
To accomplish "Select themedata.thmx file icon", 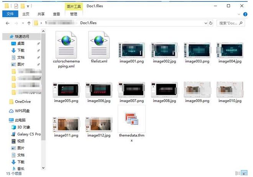I will click(131, 119).
